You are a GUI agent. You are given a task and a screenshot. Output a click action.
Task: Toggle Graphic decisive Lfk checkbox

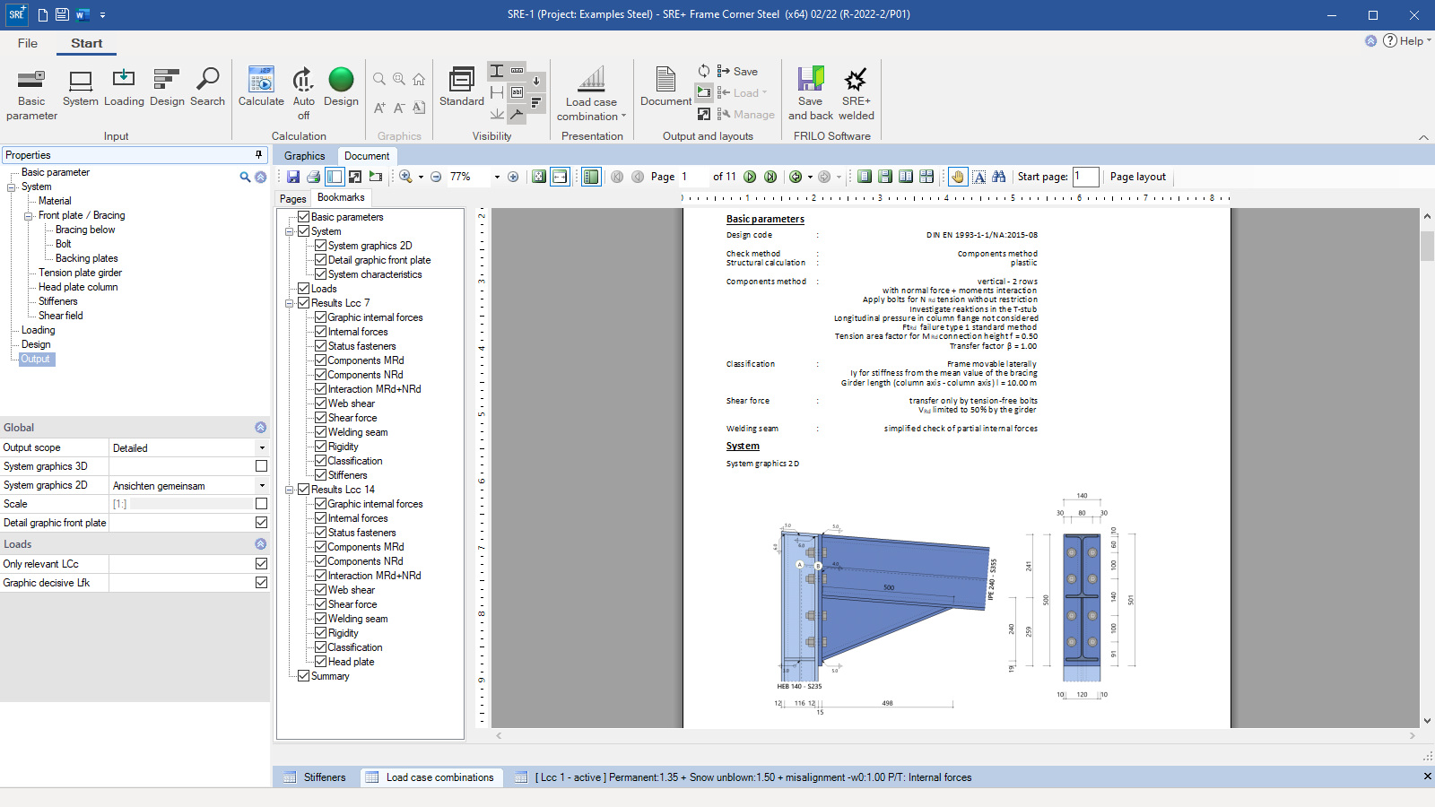pyautogui.click(x=261, y=583)
